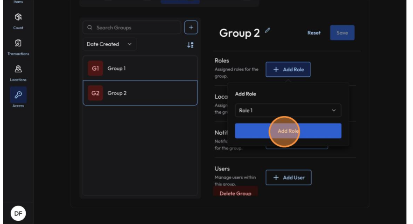Save the group changes

tap(342, 33)
